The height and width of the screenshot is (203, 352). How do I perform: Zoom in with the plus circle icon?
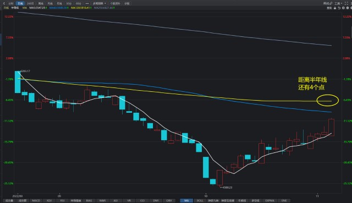point(343,8)
